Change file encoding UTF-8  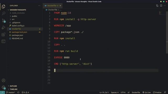(x=123, y=92)
